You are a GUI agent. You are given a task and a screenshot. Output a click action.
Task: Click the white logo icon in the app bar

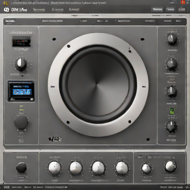(6, 10)
